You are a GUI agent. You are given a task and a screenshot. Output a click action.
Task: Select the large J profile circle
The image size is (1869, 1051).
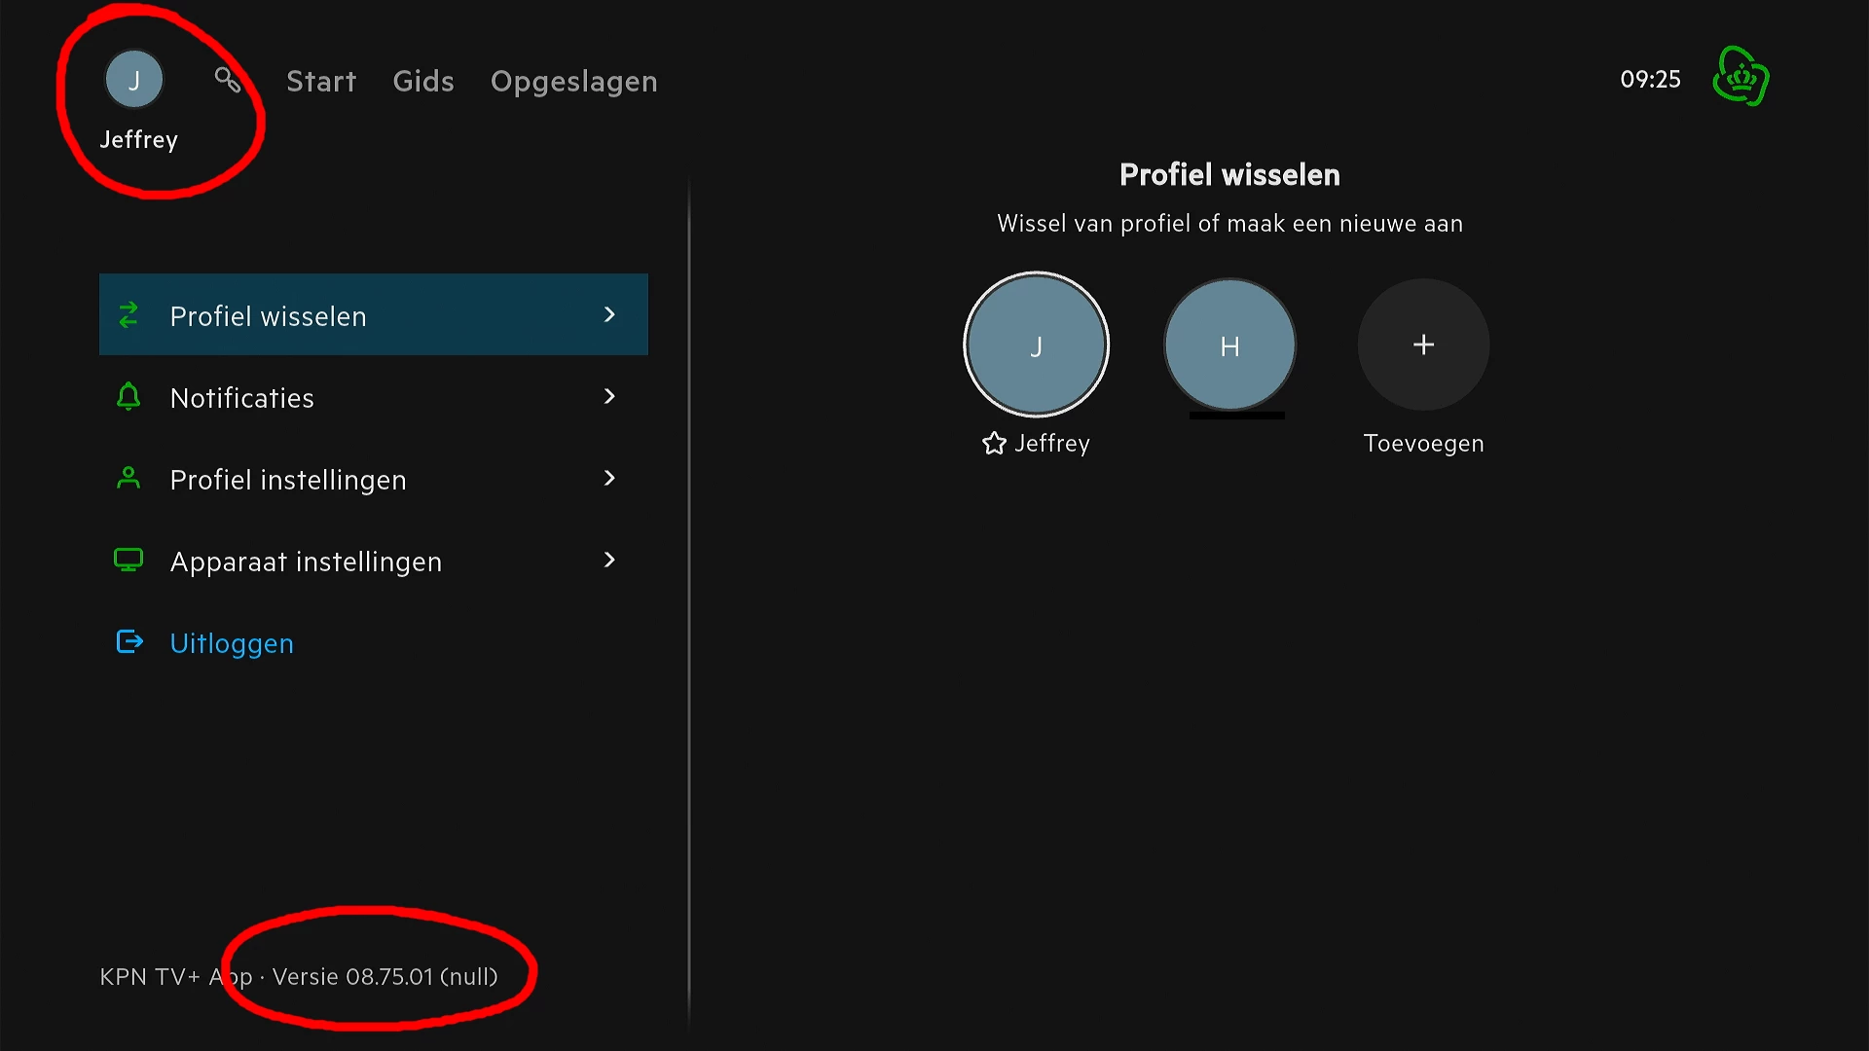point(1036,344)
